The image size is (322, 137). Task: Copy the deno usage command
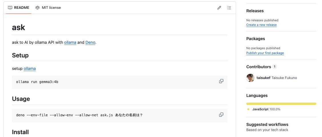pyautogui.click(x=221, y=115)
